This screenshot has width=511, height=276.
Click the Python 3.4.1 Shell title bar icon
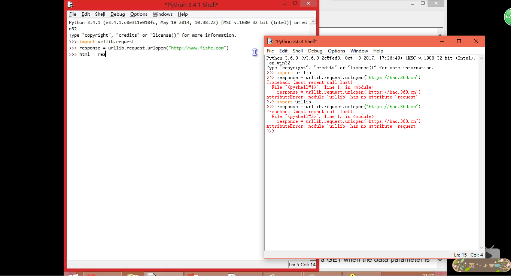pyautogui.click(x=70, y=4)
